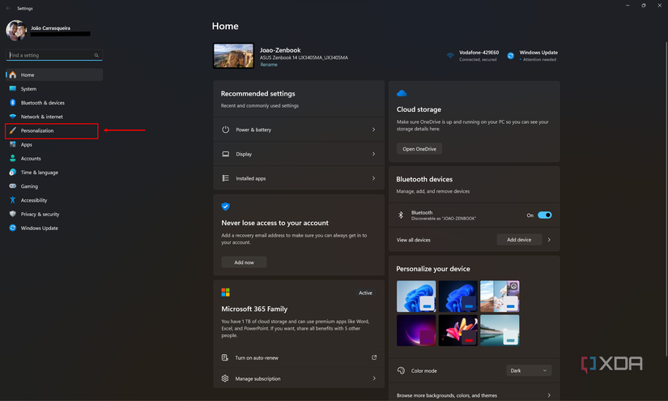Click the Time & language globe icon

tap(13, 173)
